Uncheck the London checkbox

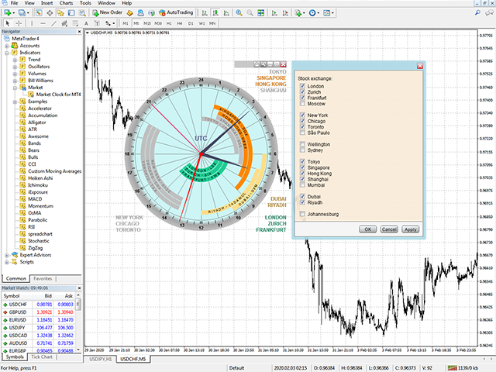pyautogui.click(x=302, y=86)
